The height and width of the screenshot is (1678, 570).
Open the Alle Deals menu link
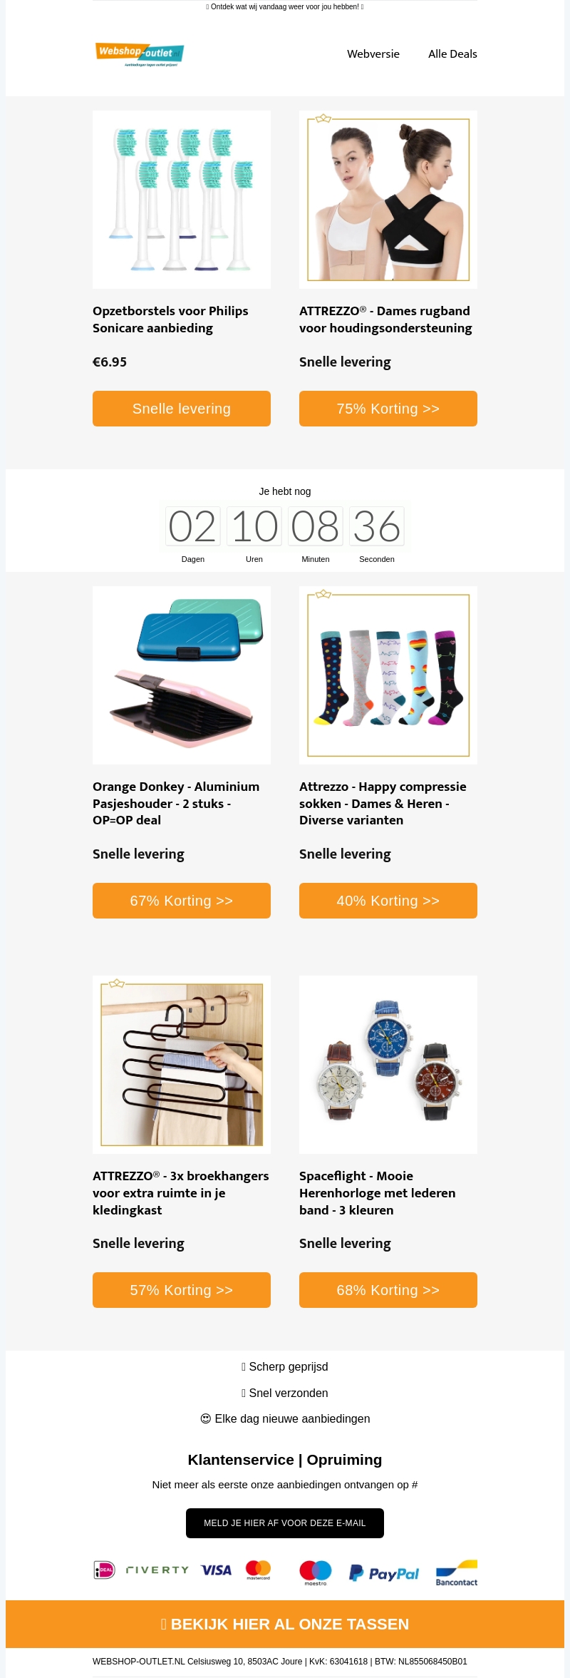(452, 54)
